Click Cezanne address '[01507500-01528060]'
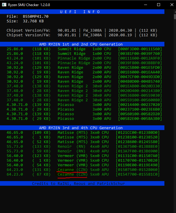Screen dimensions: 176x213 tap(138, 170)
